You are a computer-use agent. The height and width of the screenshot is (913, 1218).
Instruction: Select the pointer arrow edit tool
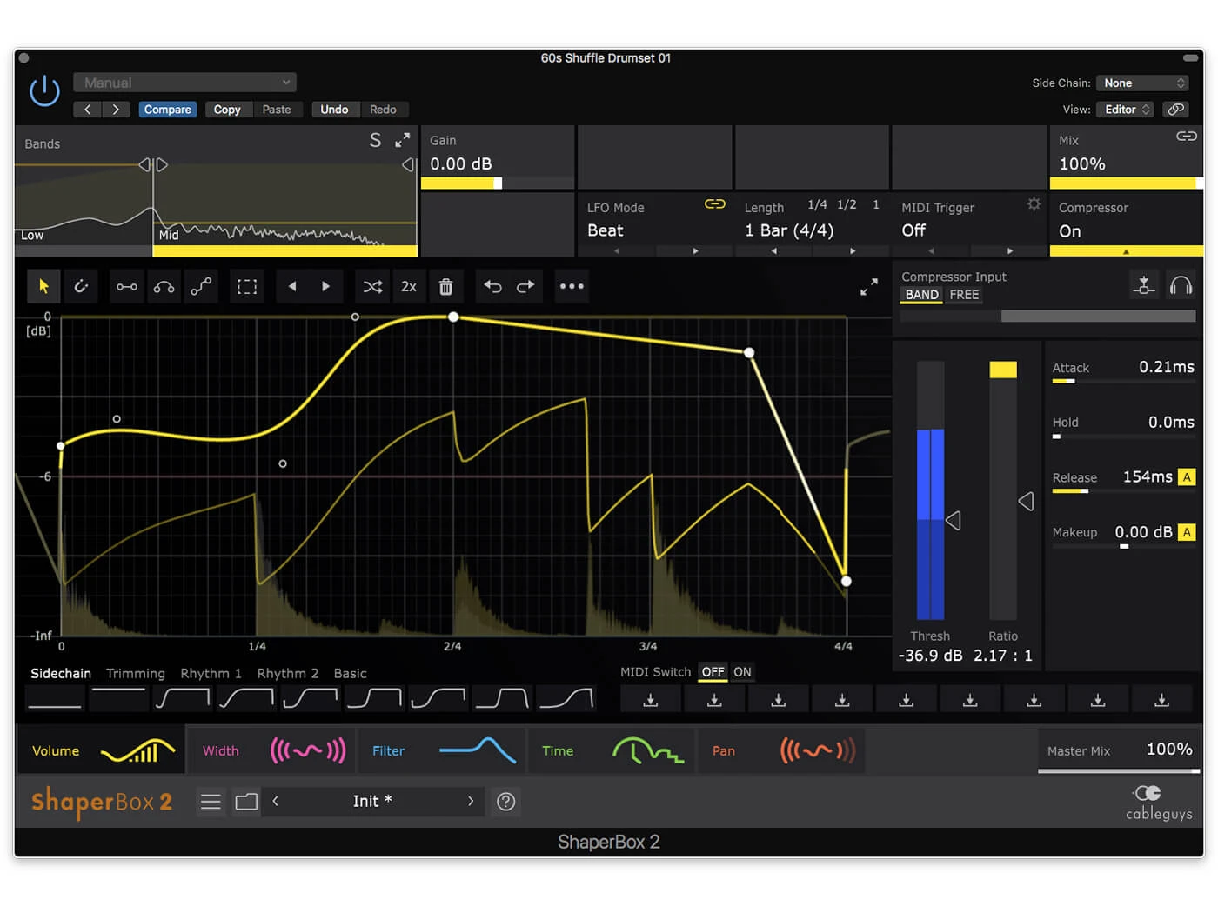coord(43,286)
